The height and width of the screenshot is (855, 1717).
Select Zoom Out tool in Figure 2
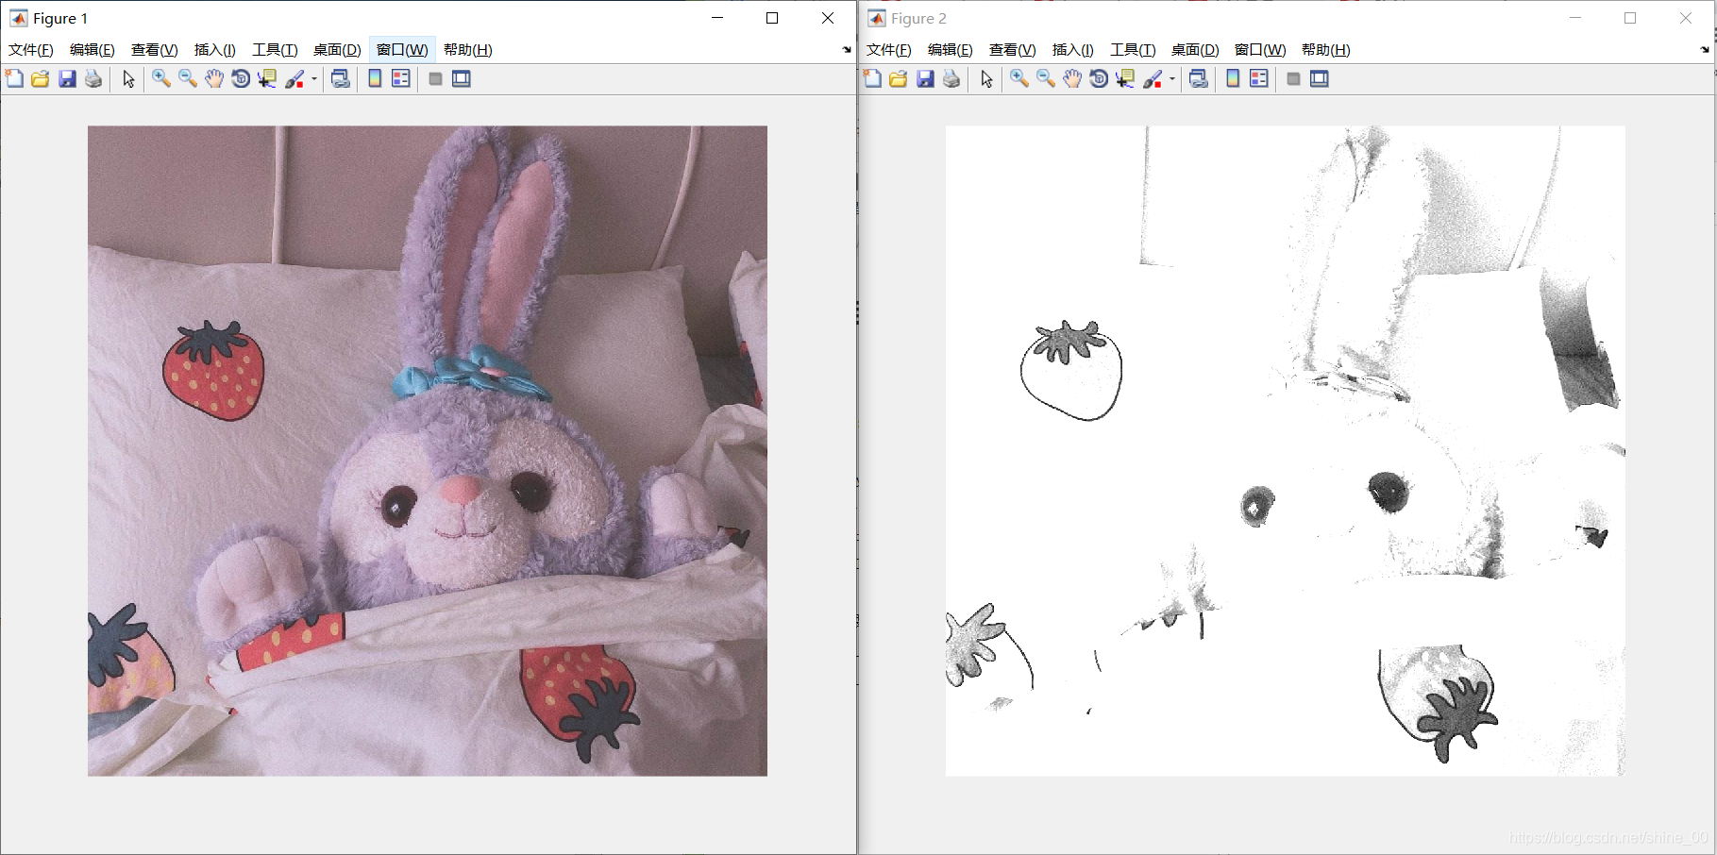tap(1046, 79)
